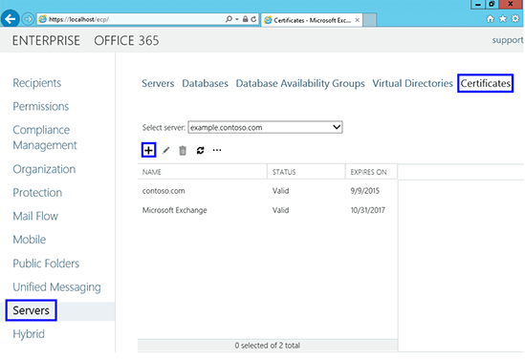Go to Mail Flow in sidebar
Viewport: 525px width, 360px height.
coord(35,216)
